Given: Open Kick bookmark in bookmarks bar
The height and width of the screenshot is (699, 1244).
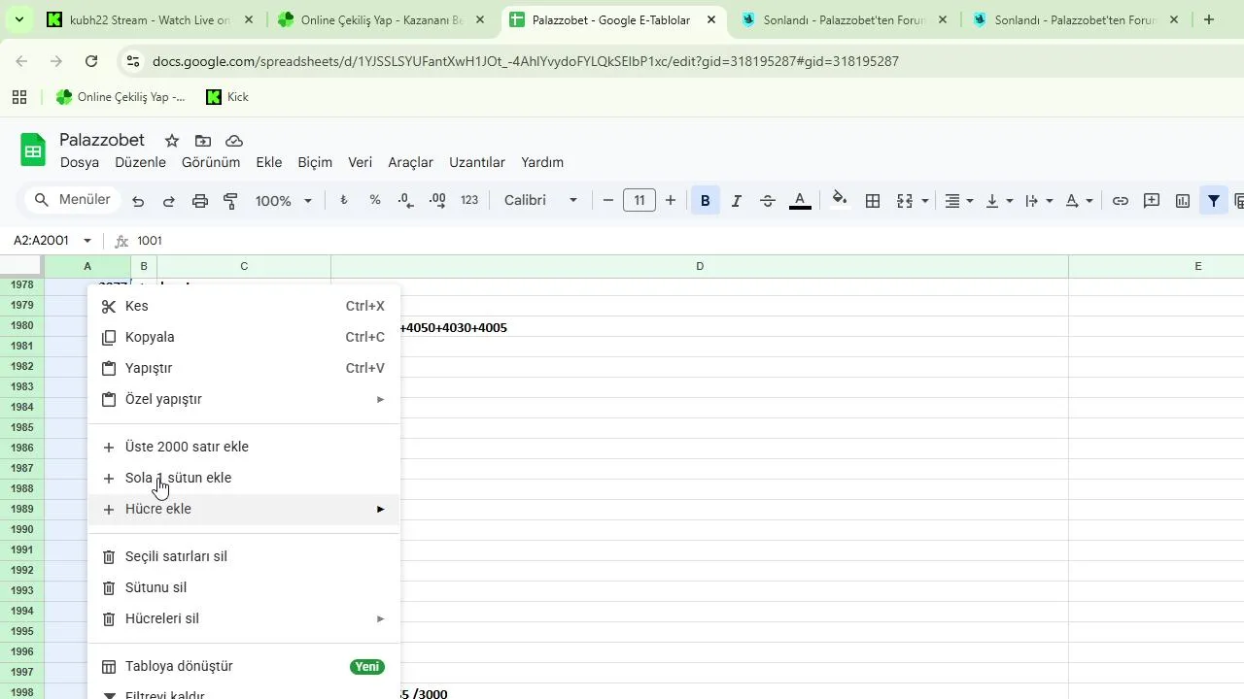Looking at the screenshot, I should point(227,97).
